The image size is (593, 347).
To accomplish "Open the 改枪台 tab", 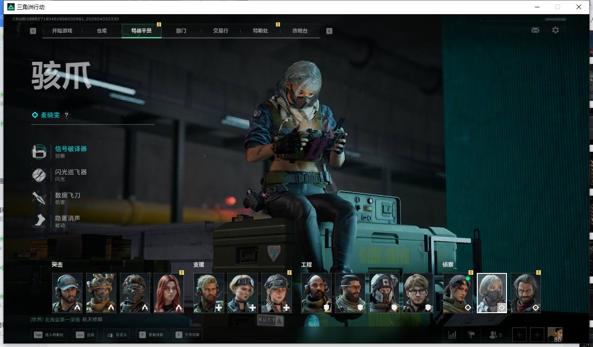I will 300,31.
